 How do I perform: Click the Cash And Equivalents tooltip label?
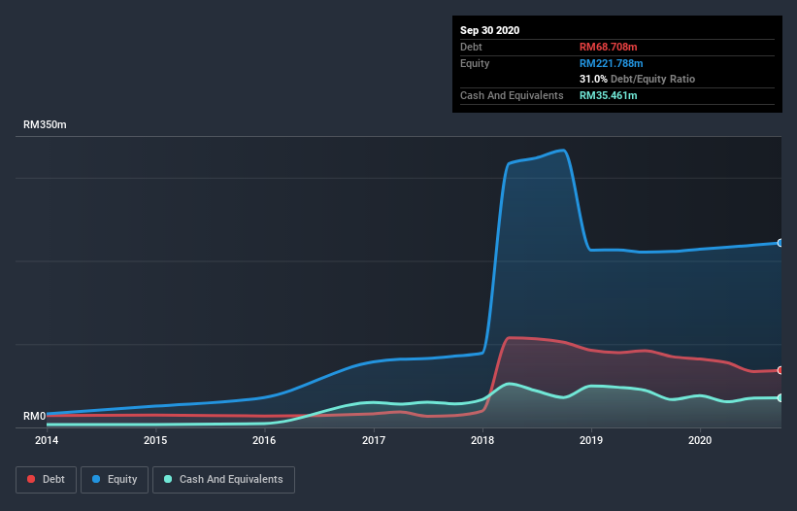(x=512, y=95)
